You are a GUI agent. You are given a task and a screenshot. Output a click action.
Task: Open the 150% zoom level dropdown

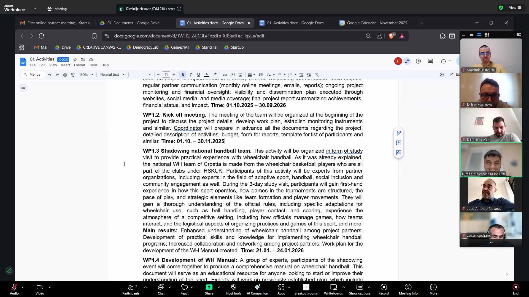[x=86, y=75]
